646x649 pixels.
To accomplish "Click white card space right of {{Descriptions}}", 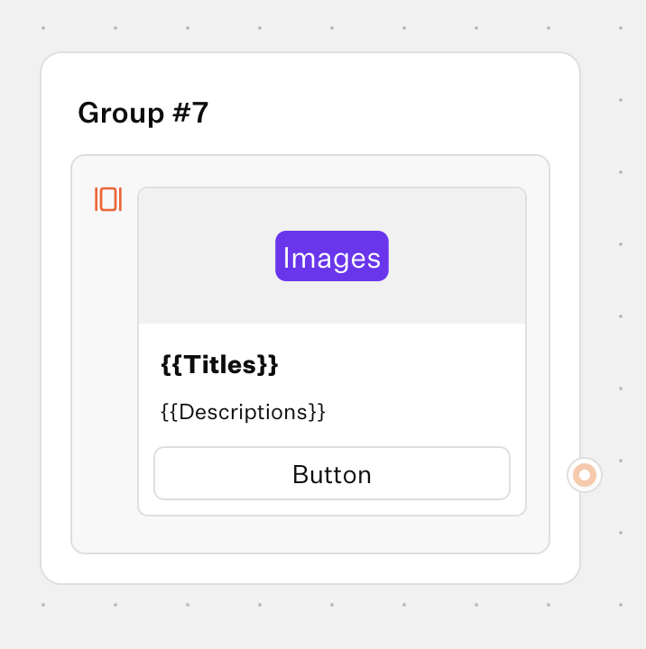I will point(422,412).
